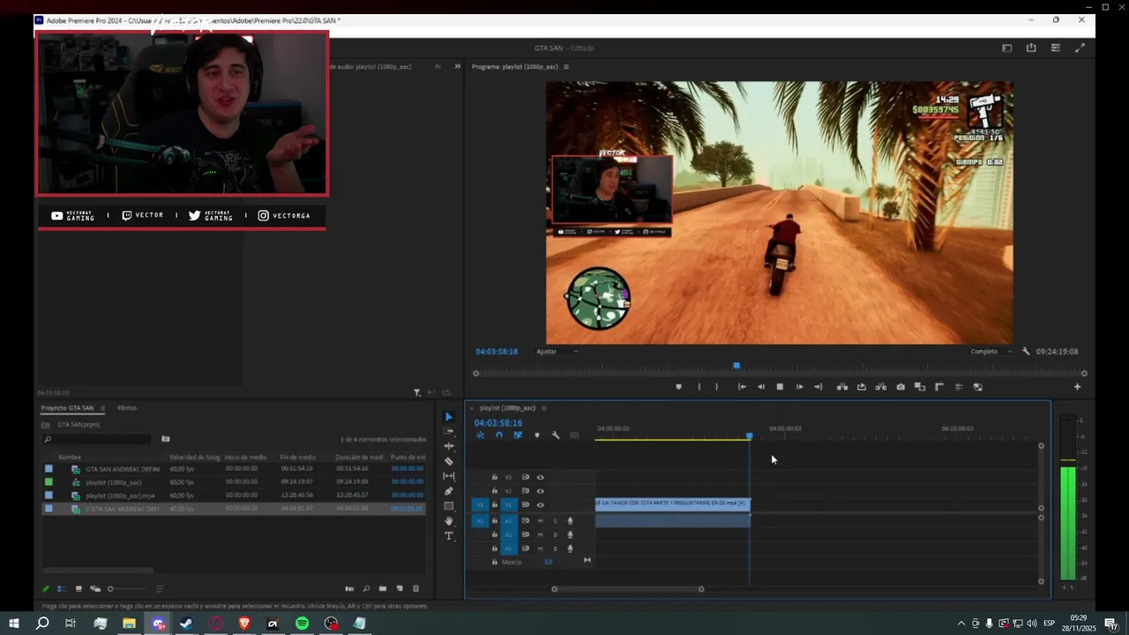Open the Ajustar zoom level dropdown
1129x635 pixels.
pos(557,351)
